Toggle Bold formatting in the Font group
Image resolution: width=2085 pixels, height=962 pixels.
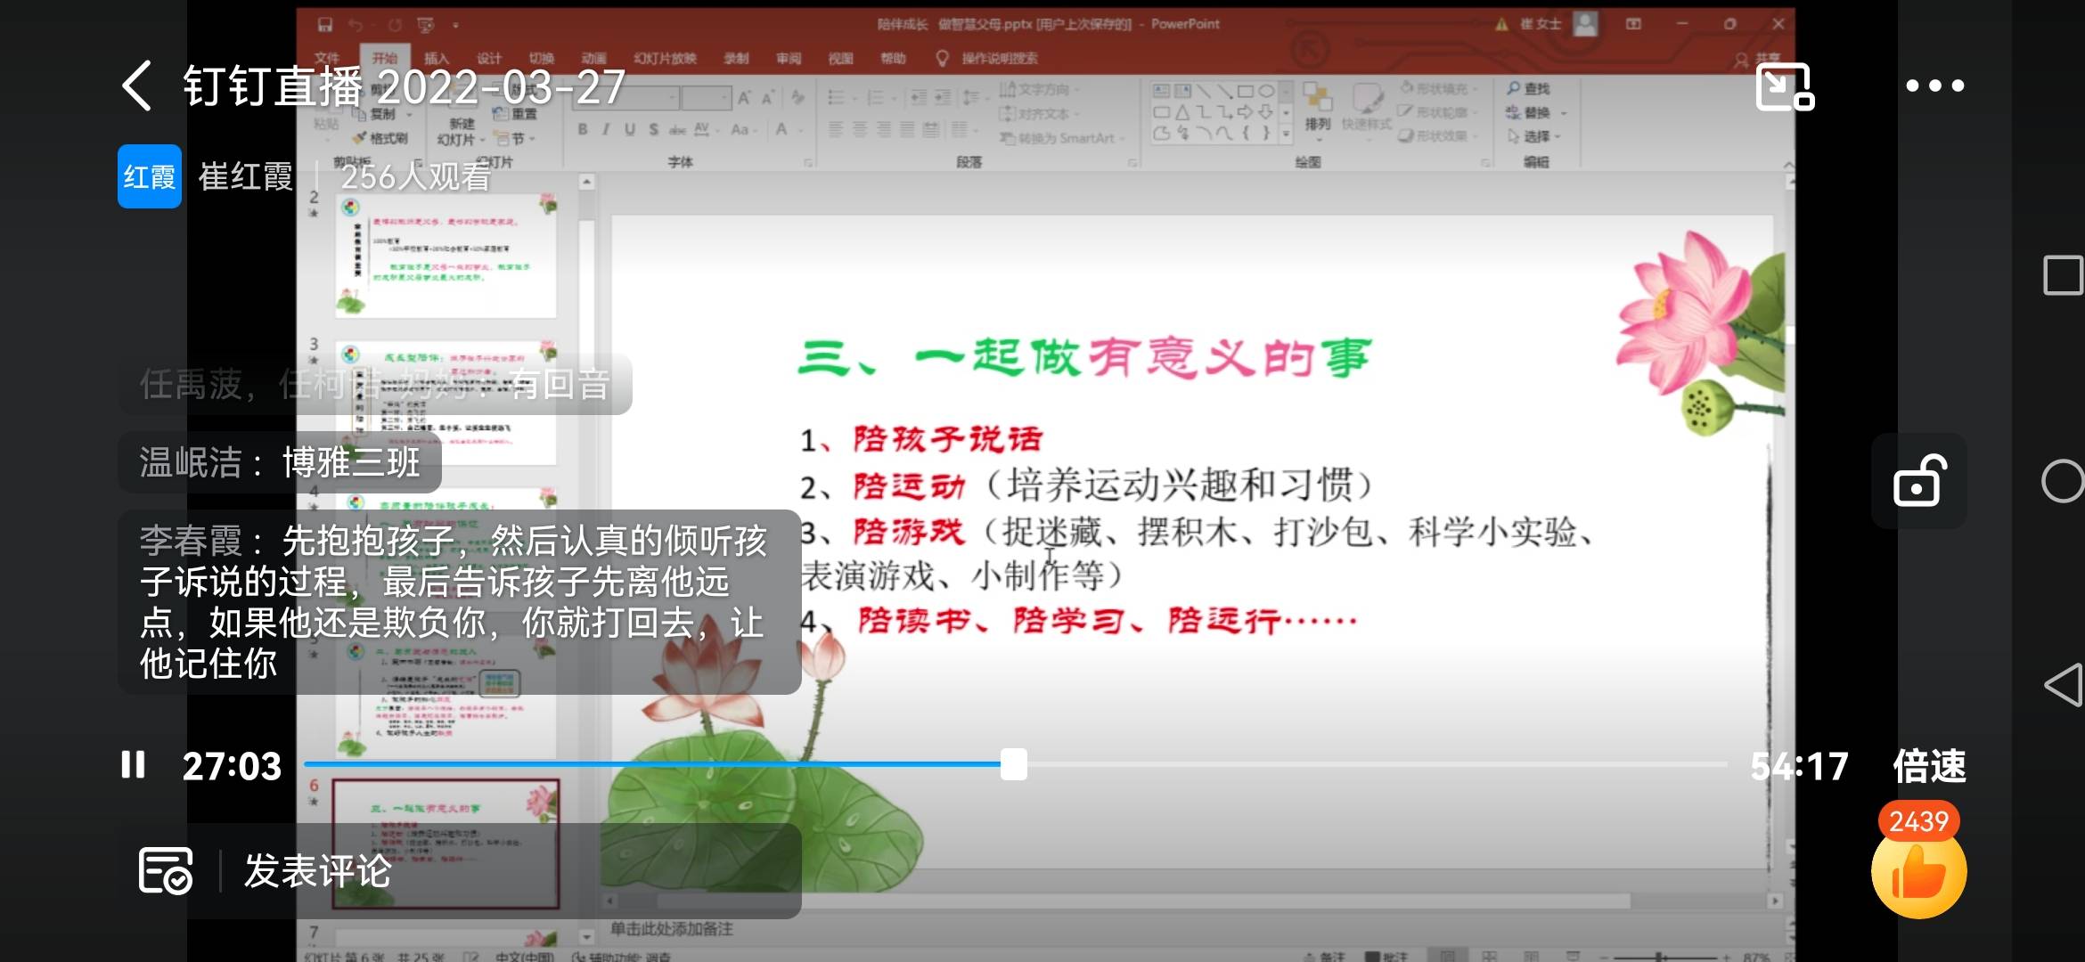(x=582, y=128)
